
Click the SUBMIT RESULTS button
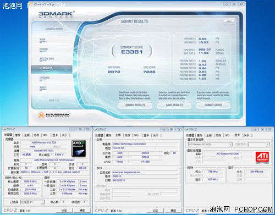tap(135, 105)
